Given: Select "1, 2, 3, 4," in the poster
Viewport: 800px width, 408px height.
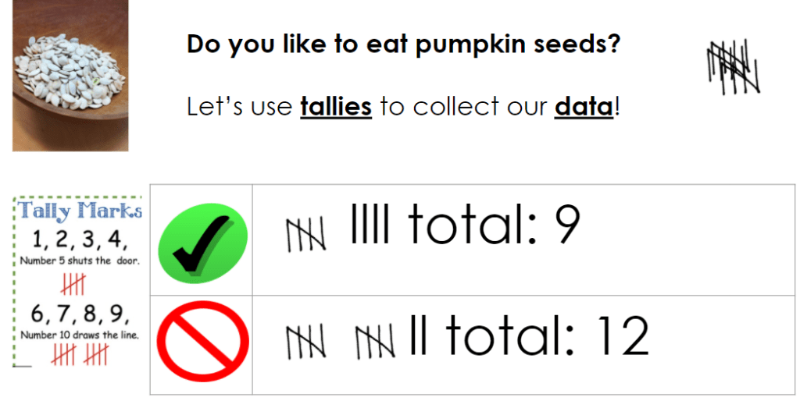Looking at the screenshot, I should (x=77, y=239).
